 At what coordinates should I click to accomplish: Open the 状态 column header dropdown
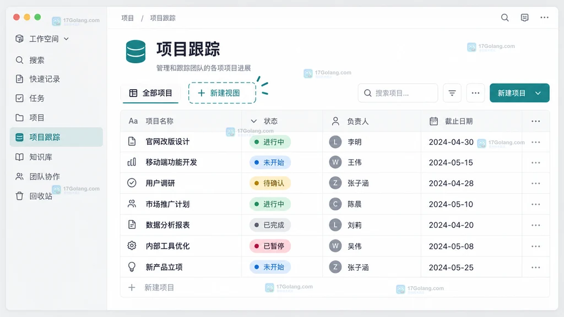click(x=253, y=121)
